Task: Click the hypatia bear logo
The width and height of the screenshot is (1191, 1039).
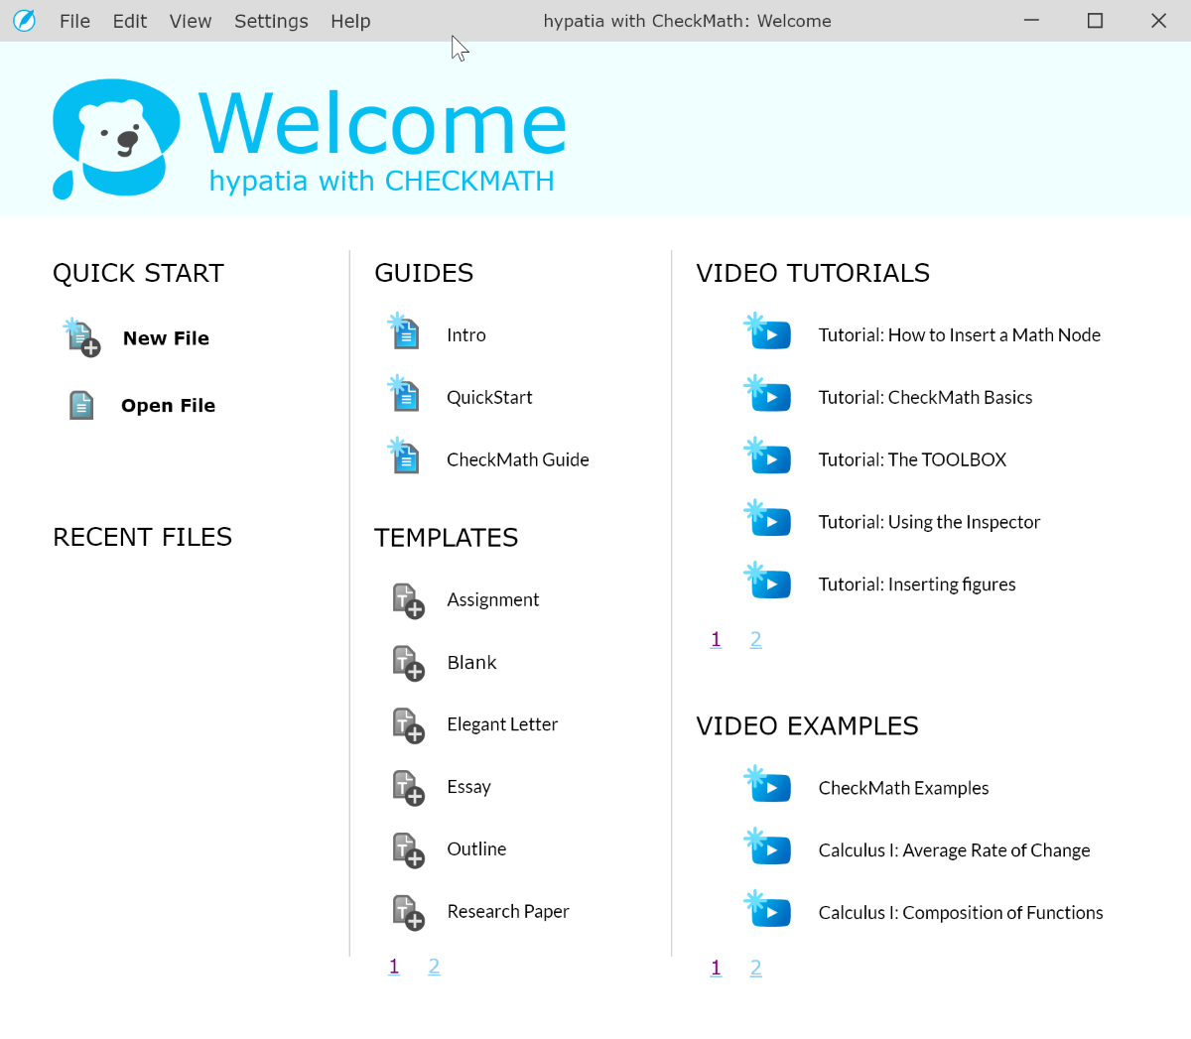Action: click(116, 139)
